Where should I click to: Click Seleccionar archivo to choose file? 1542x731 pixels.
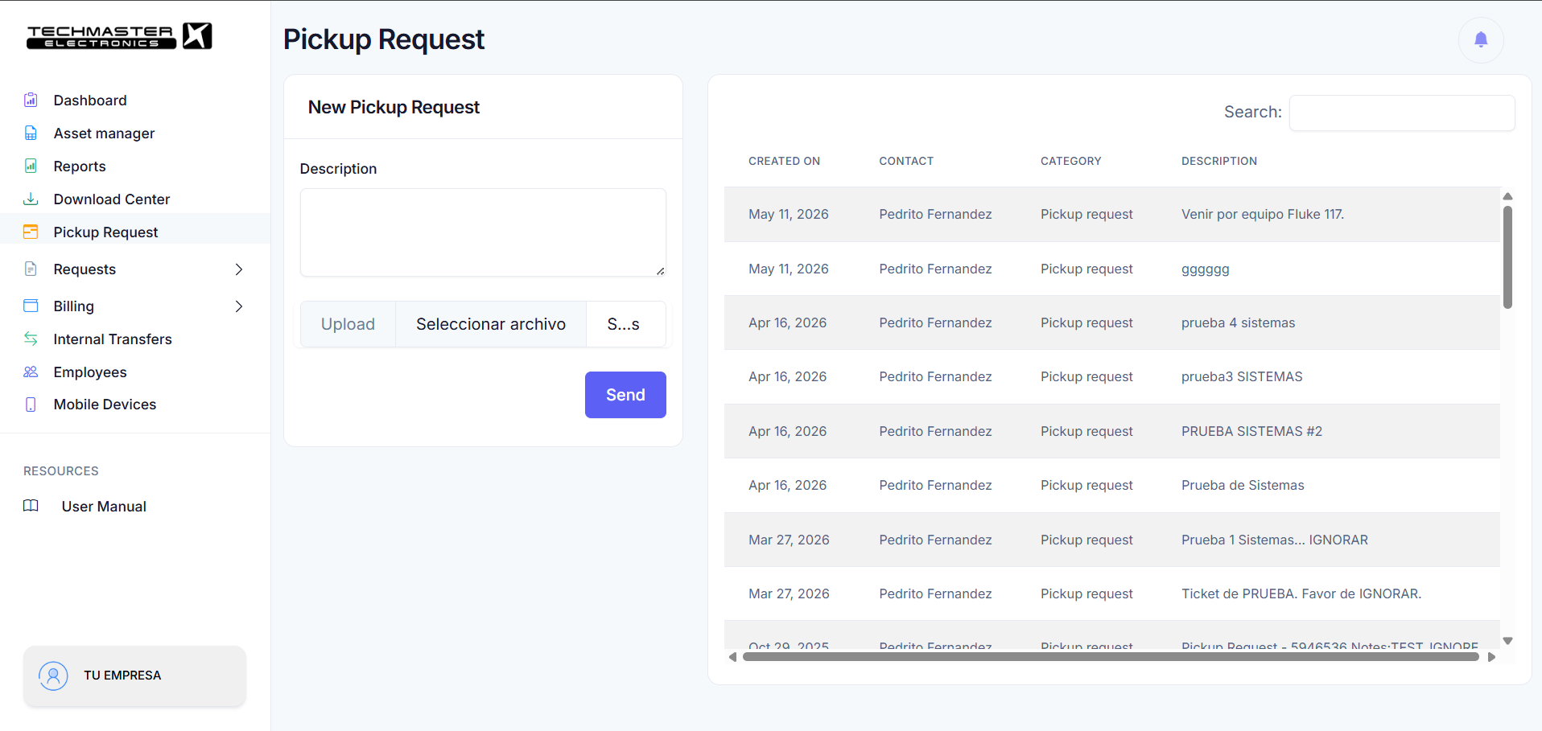pyautogui.click(x=491, y=324)
